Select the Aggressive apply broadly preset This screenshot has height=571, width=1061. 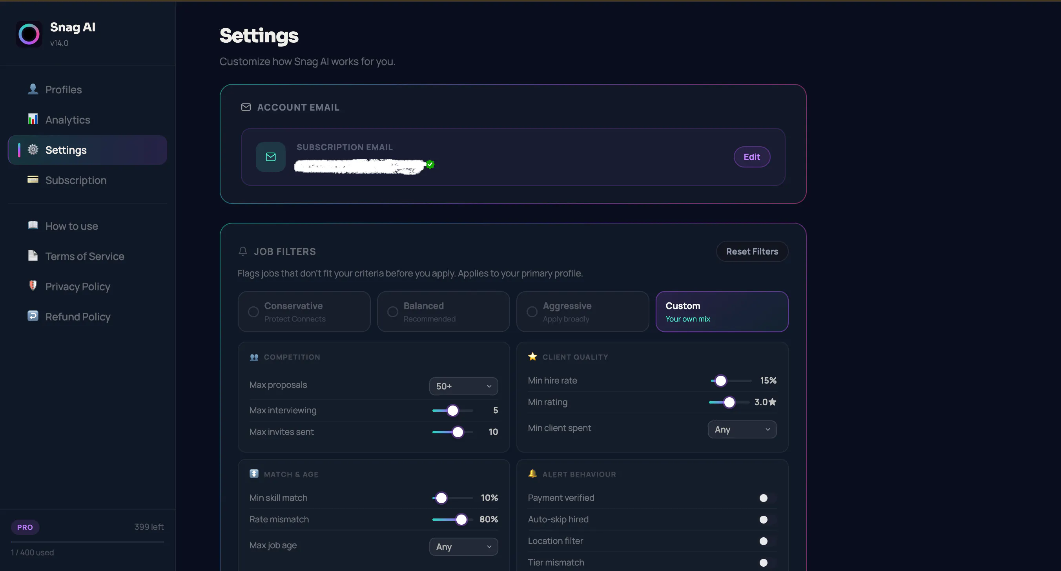point(582,312)
